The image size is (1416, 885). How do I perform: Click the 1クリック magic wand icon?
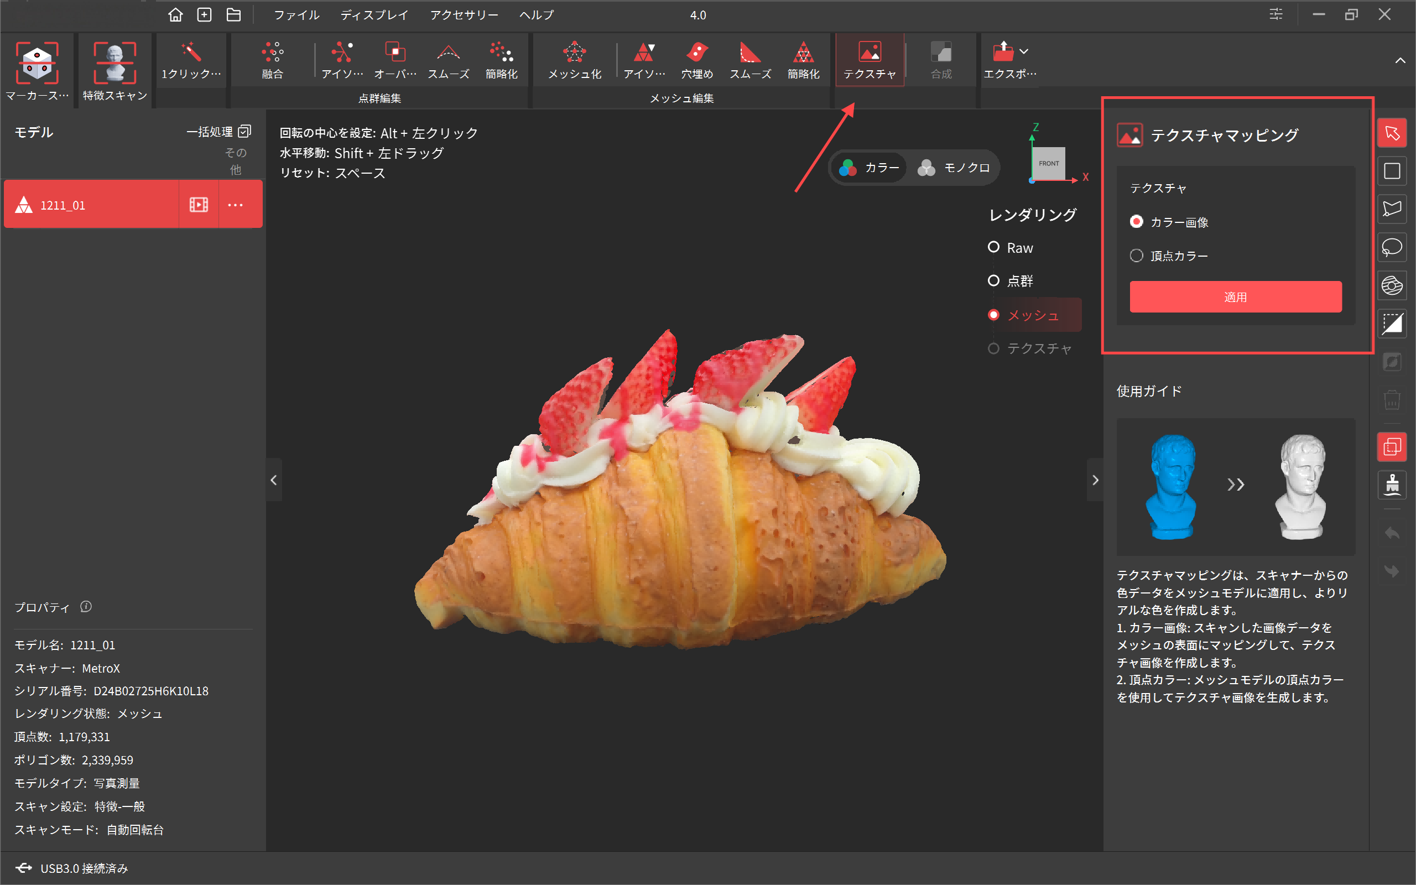[191, 53]
